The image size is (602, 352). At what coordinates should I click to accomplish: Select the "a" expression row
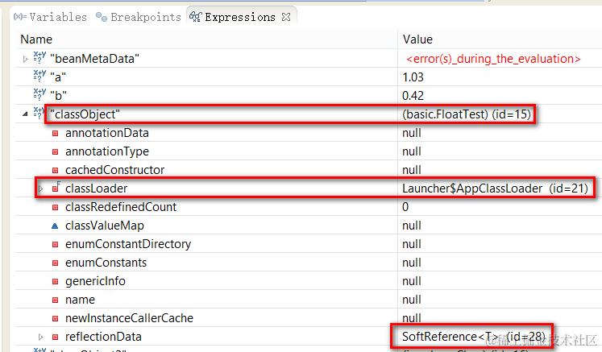309,77
